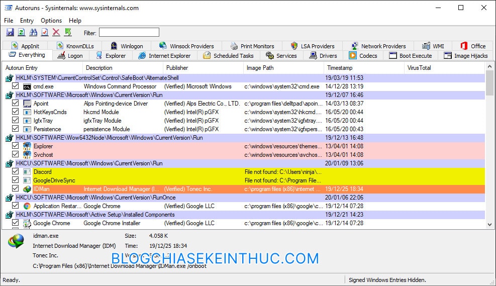Uncheck the IDMan entry checkbox
The width and height of the screenshot is (496, 286).
15,188
